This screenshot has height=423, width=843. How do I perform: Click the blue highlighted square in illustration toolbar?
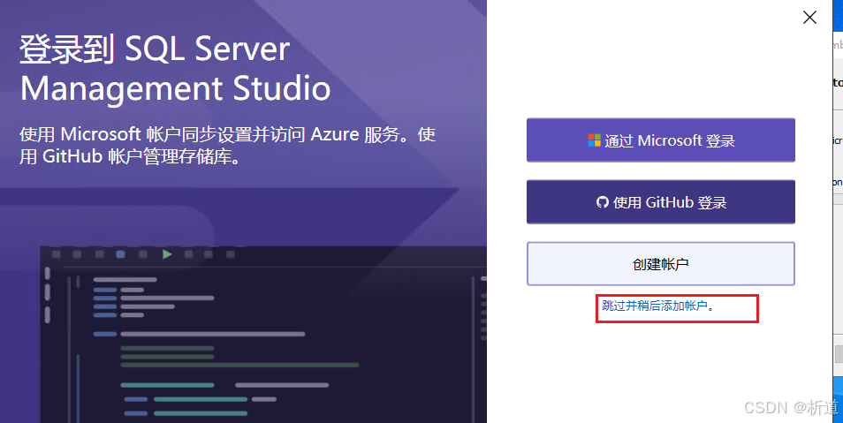pyautogui.click(x=120, y=254)
